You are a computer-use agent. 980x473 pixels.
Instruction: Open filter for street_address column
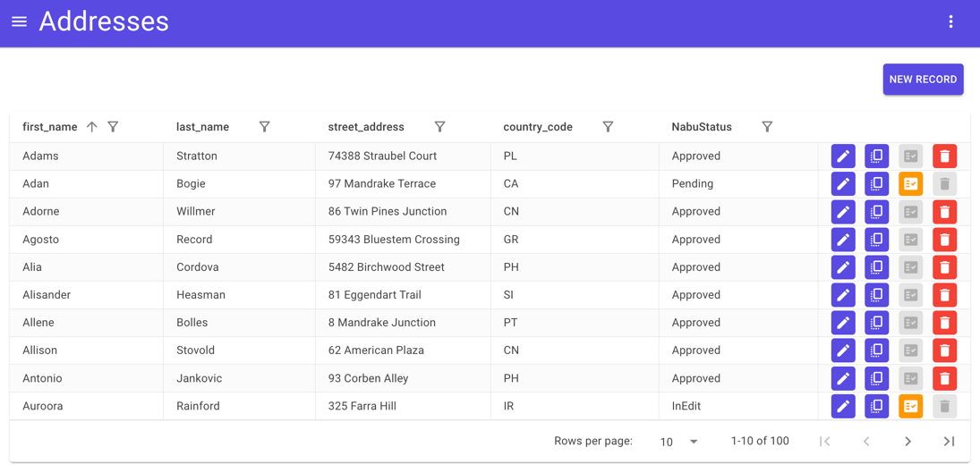(x=440, y=127)
